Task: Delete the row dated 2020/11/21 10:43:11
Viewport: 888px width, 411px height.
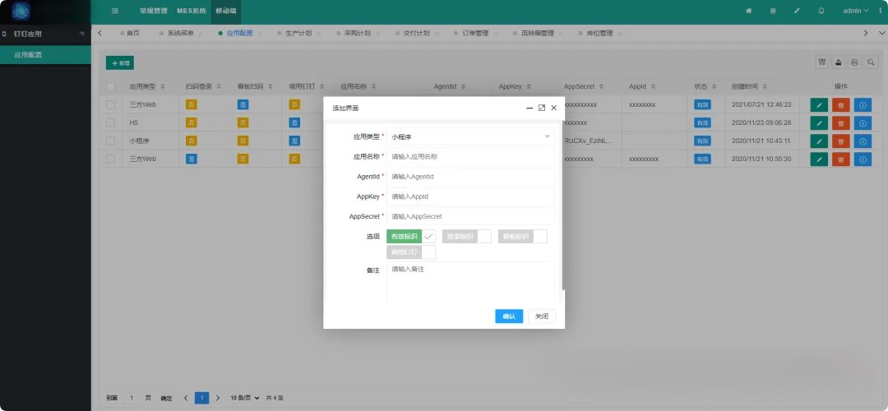Action: pyautogui.click(x=841, y=141)
